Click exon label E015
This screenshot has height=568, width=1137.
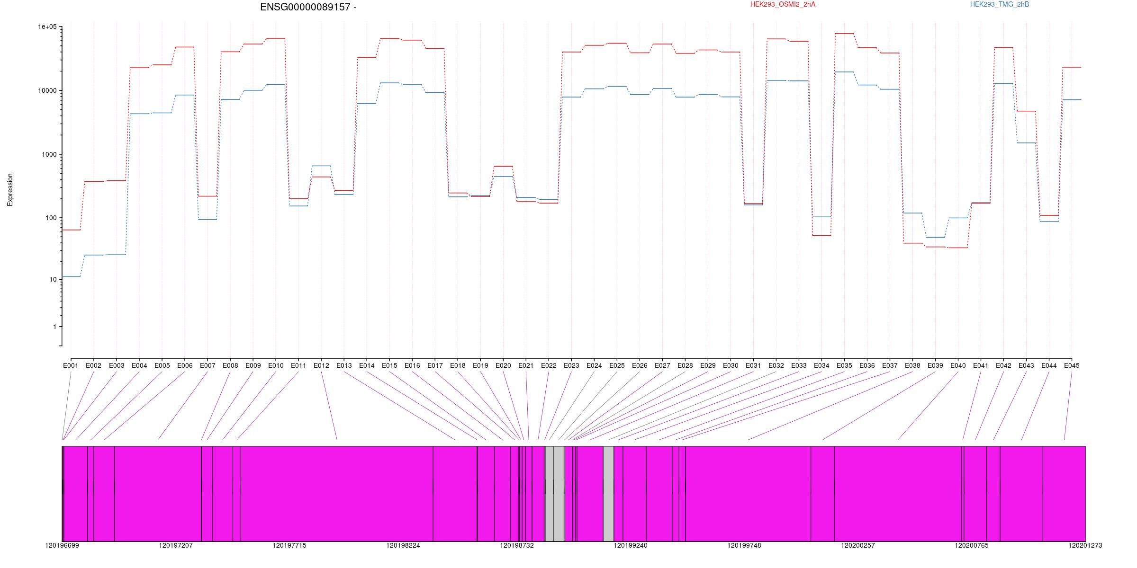coord(389,365)
